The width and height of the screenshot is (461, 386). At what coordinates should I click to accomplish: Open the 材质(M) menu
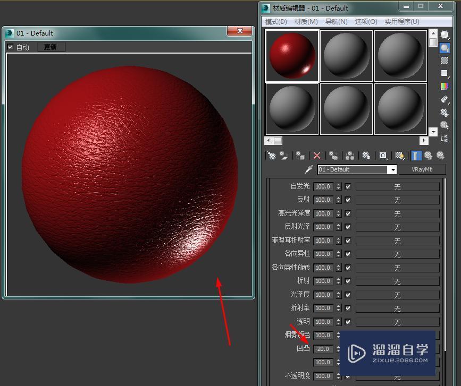click(x=305, y=21)
